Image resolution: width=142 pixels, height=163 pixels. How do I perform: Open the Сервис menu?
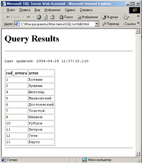coord(70,10)
